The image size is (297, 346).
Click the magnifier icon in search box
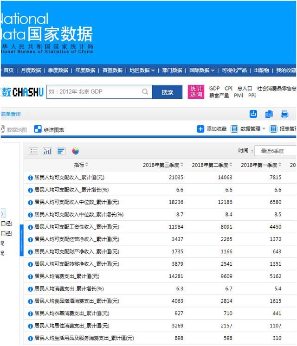[145, 91]
